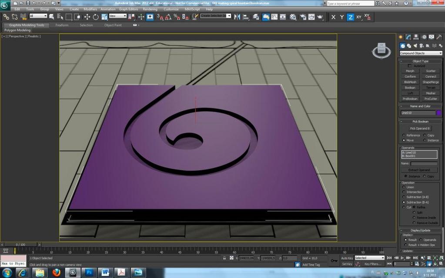This screenshot has width=445, height=278.
Task: Open the Modify command panel tab
Action: [x=408, y=37]
